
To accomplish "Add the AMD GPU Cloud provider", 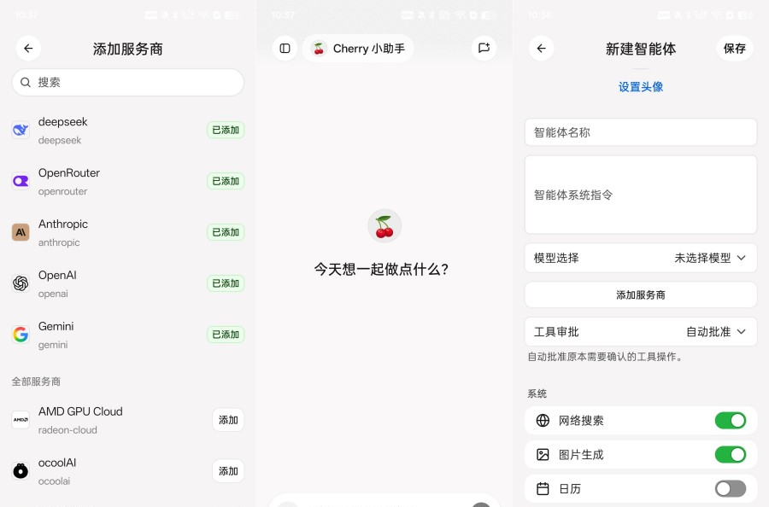I will 228,420.
